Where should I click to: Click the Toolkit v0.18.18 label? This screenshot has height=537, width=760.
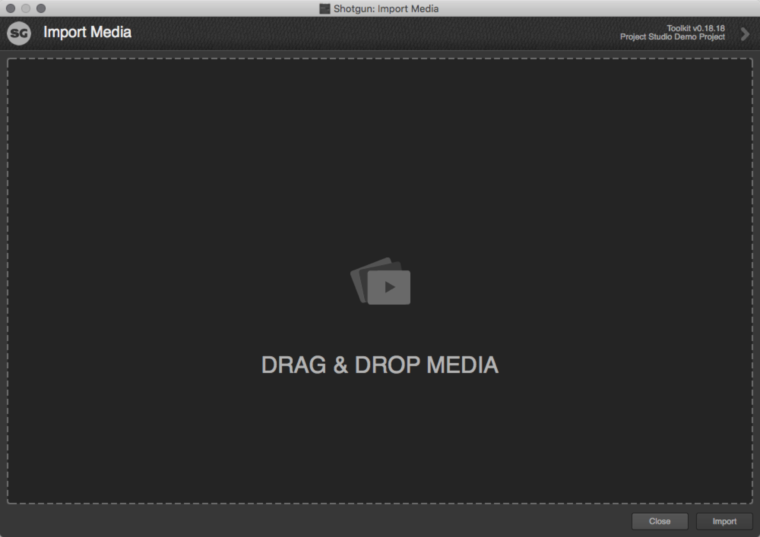pyautogui.click(x=696, y=28)
